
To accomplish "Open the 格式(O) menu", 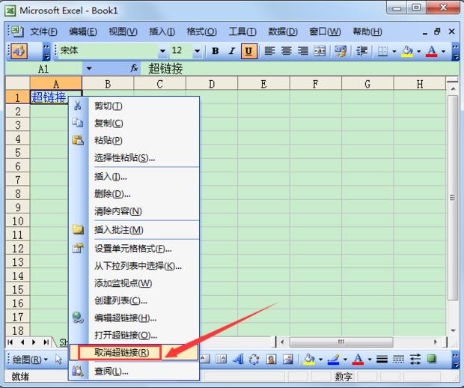I will (201, 31).
